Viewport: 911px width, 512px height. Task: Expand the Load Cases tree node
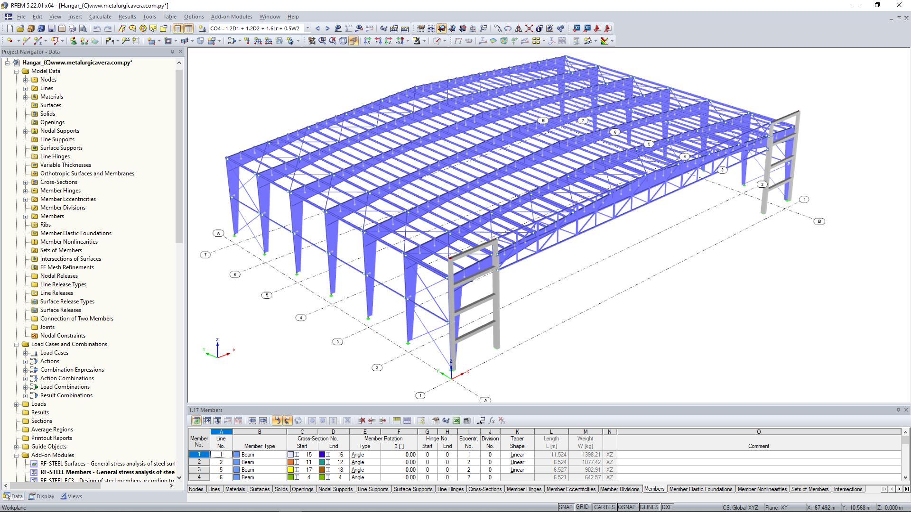(26, 353)
